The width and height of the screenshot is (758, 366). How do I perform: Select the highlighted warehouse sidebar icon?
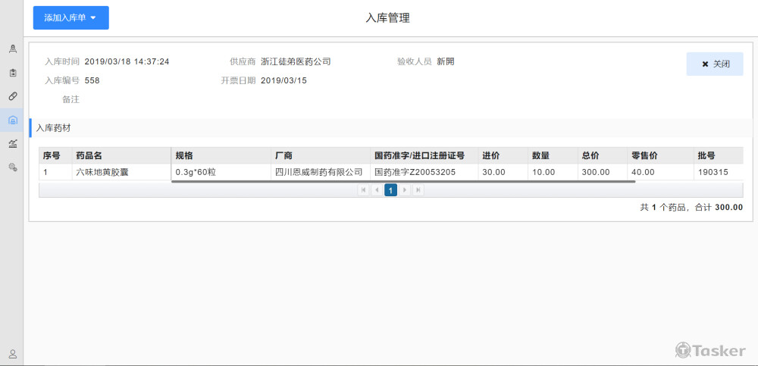click(x=13, y=120)
